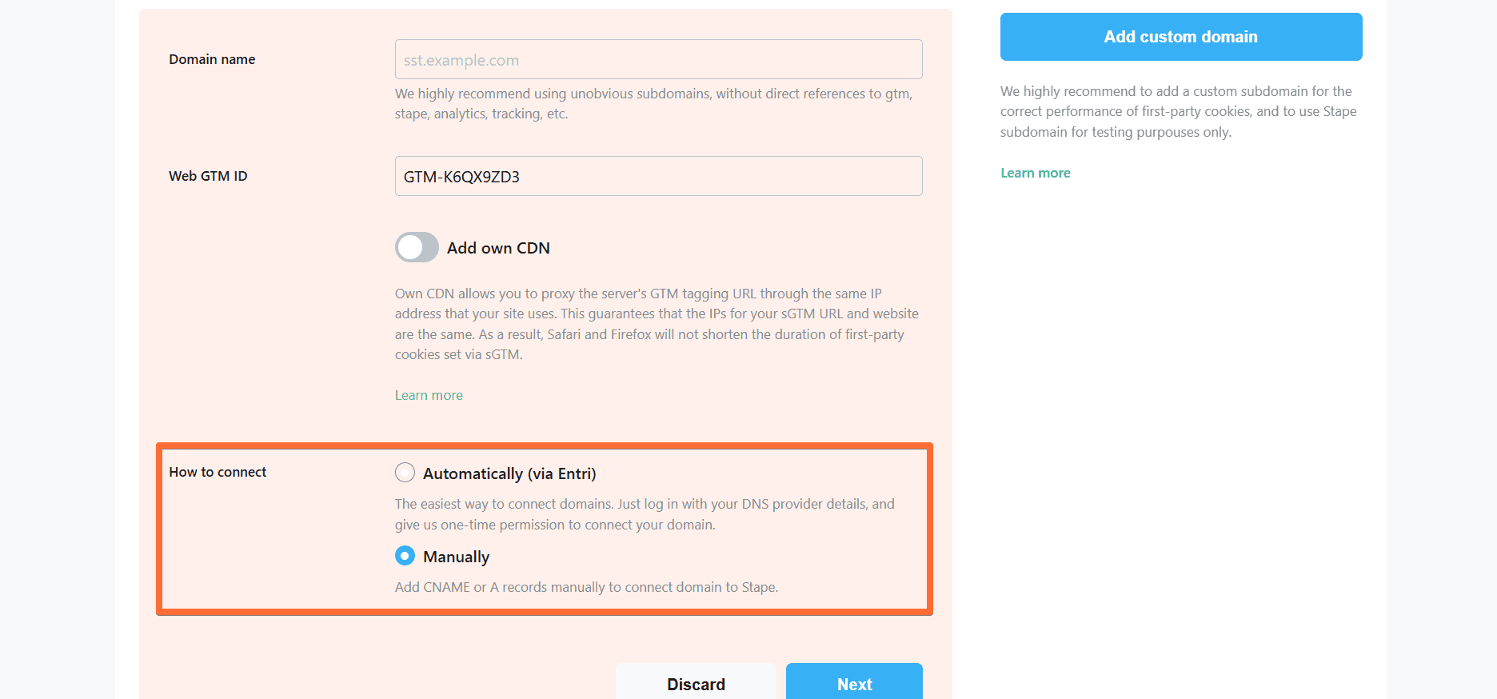Click the Domain name field label

pos(212,59)
